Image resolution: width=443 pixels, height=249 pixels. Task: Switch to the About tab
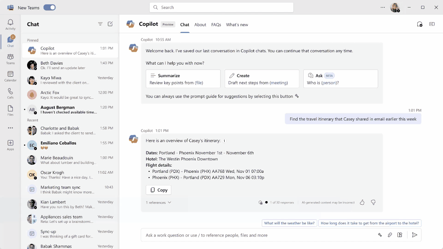click(200, 25)
